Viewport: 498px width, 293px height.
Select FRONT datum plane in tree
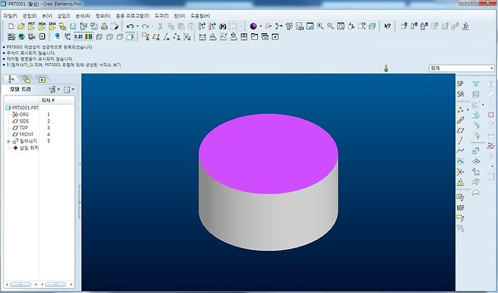(23, 134)
